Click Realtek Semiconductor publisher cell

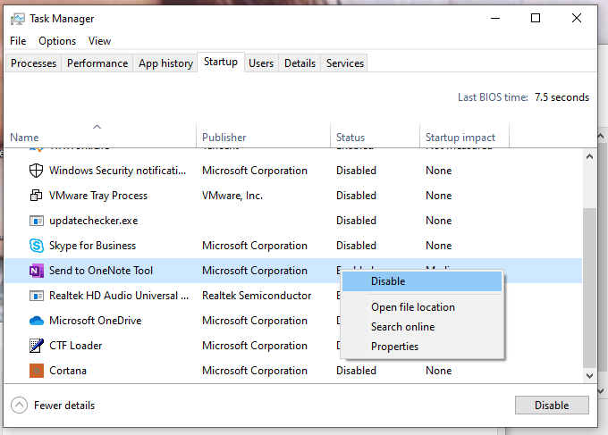[257, 296]
